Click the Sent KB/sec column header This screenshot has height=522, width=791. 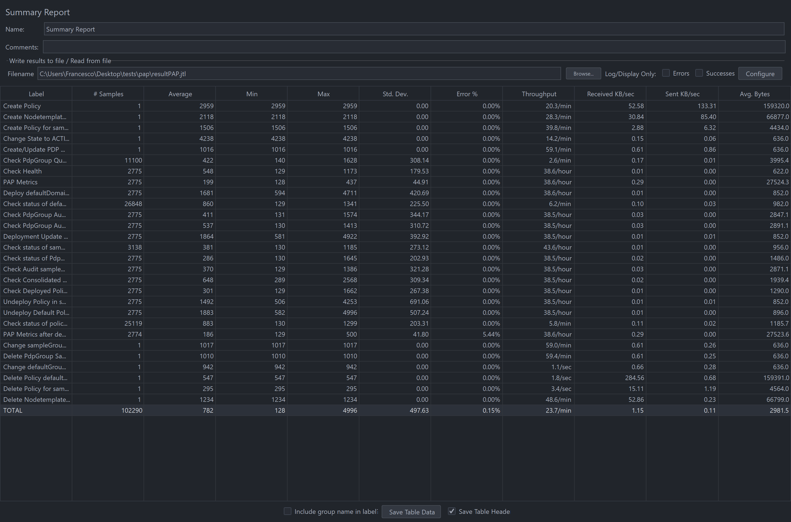[x=682, y=94]
